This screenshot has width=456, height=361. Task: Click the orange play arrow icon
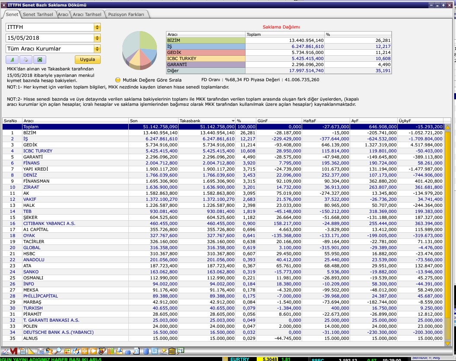(93, 351)
